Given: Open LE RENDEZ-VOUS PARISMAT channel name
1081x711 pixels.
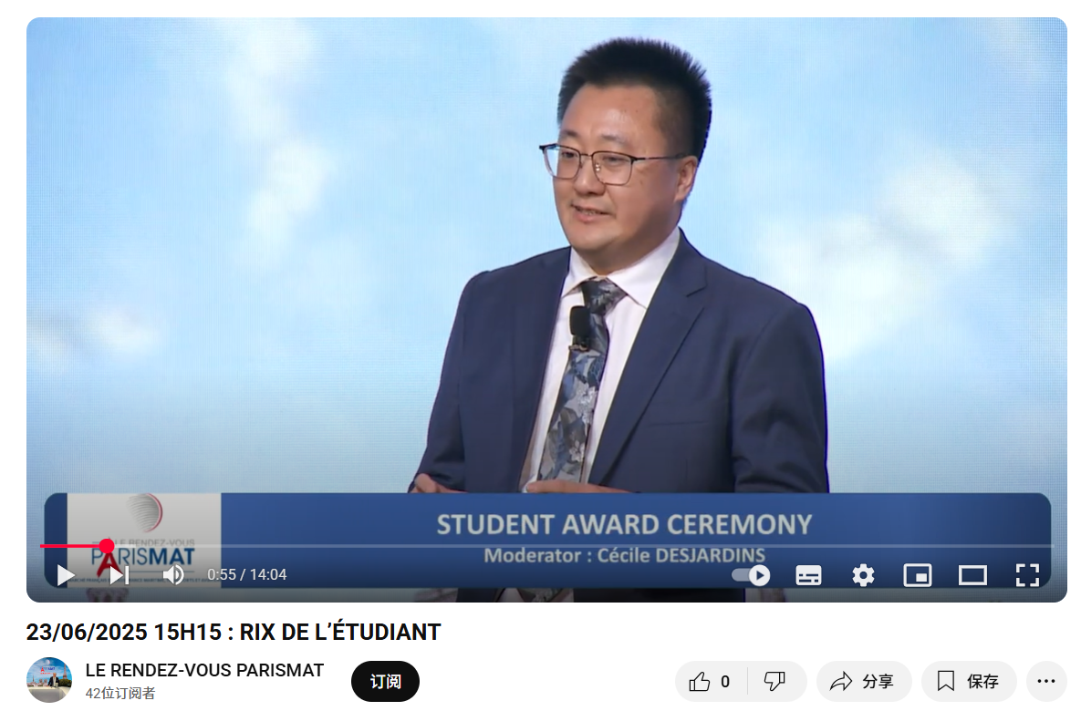Looking at the screenshot, I should (204, 670).
